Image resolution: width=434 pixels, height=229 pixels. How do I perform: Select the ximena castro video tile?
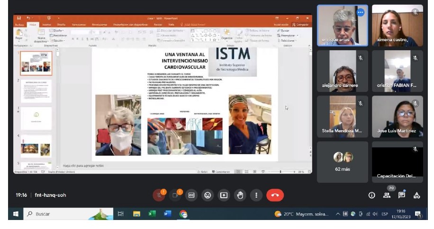click(397, 26)
